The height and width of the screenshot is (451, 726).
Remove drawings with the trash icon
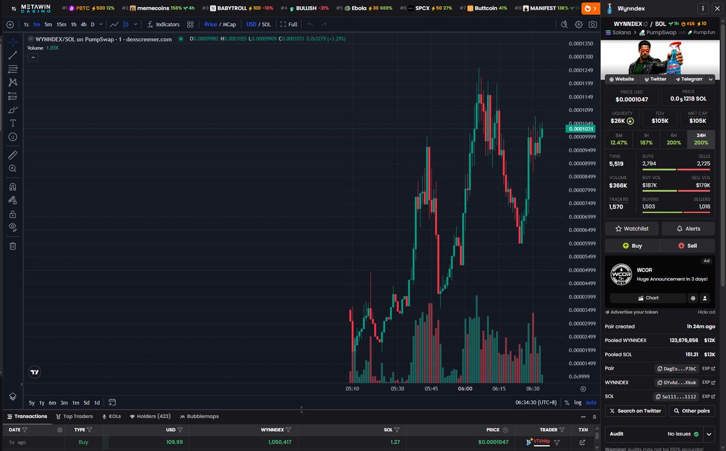click(x=13, y=245)
